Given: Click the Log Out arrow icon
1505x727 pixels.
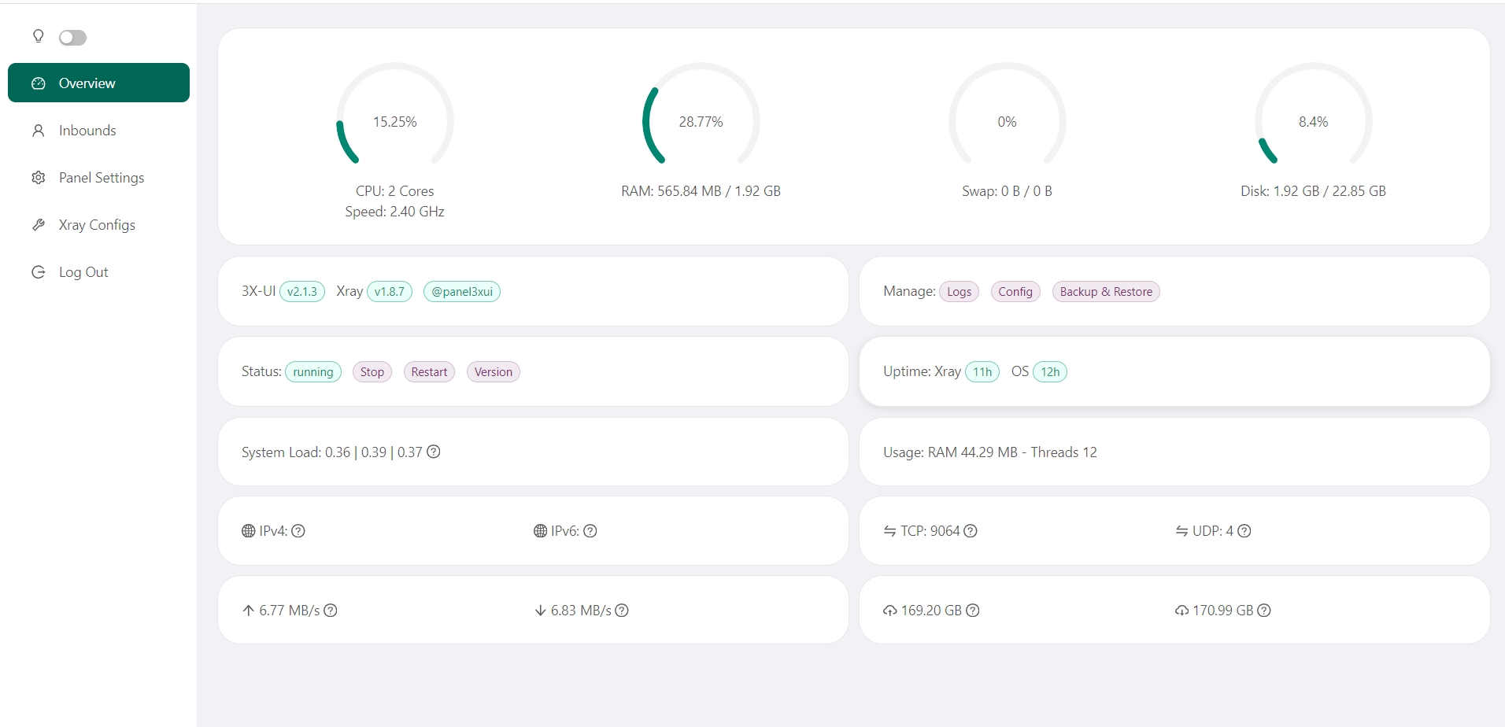Looking at the screenshot, I should (38, 272).
